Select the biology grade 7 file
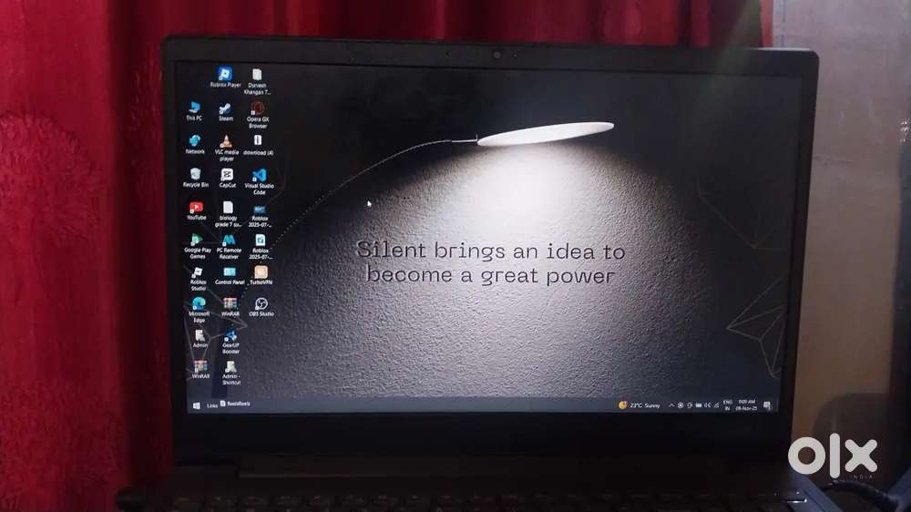This screenshot has height=512, width=911. tap(228, 214)
